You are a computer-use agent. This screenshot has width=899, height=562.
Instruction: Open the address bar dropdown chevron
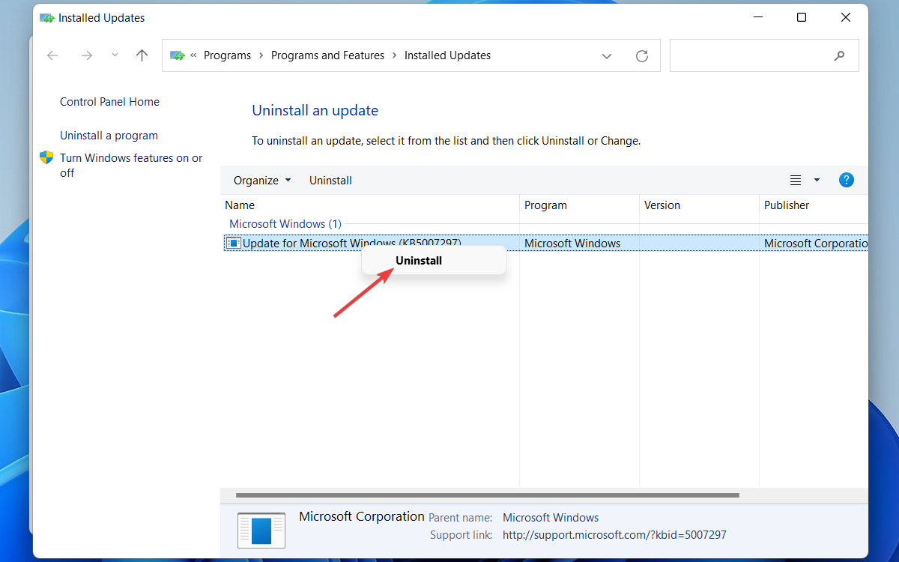[x=607, y=55]
